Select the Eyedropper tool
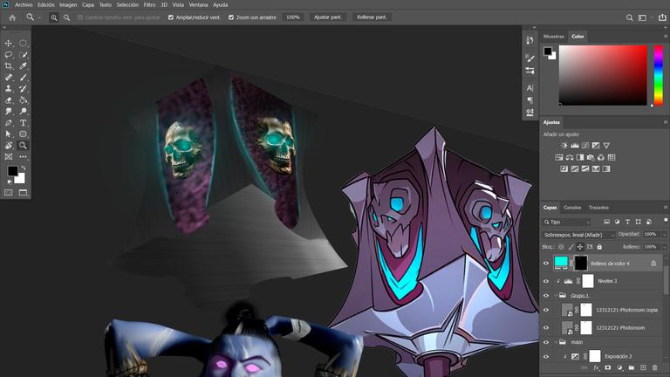Image resolution: width=670 pixels, height=377 pixels. click(x=23, y=65)
